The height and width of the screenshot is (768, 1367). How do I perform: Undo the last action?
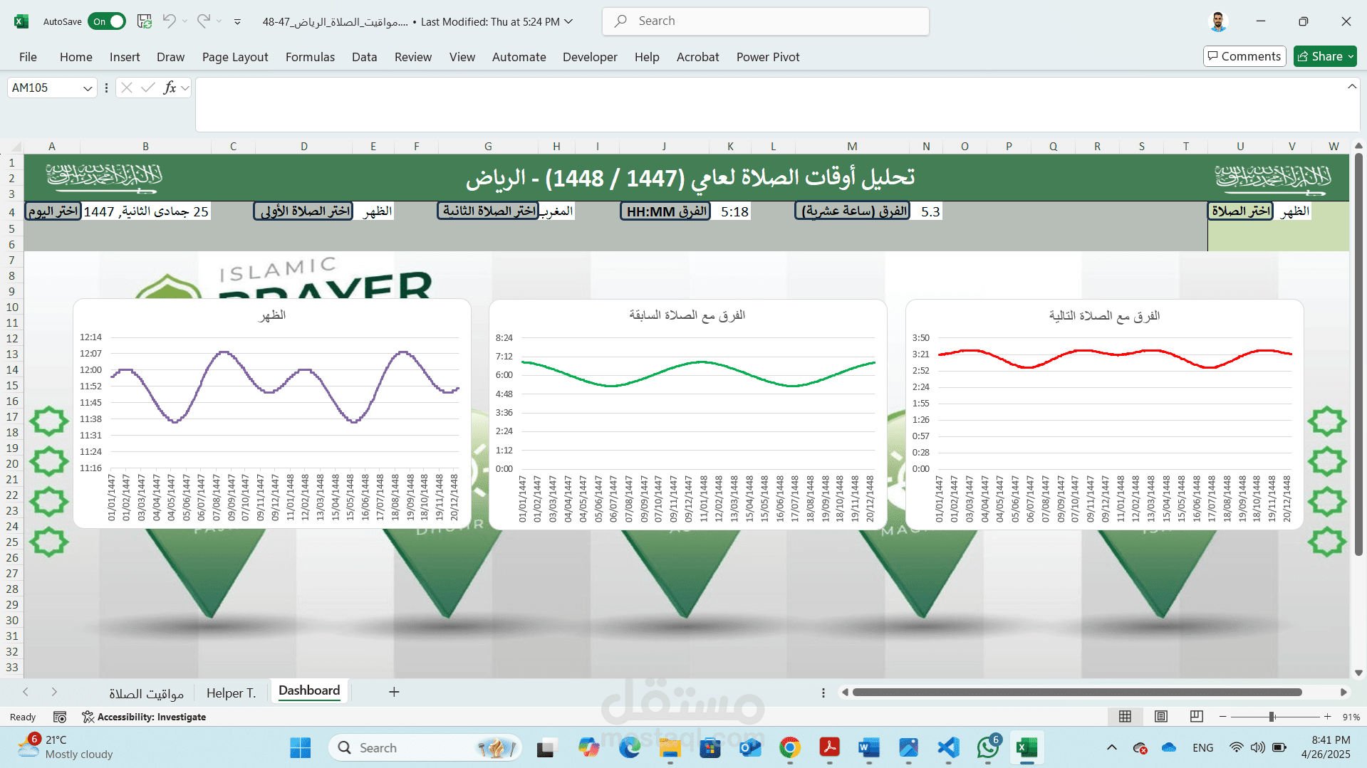[x=170, y=21]
